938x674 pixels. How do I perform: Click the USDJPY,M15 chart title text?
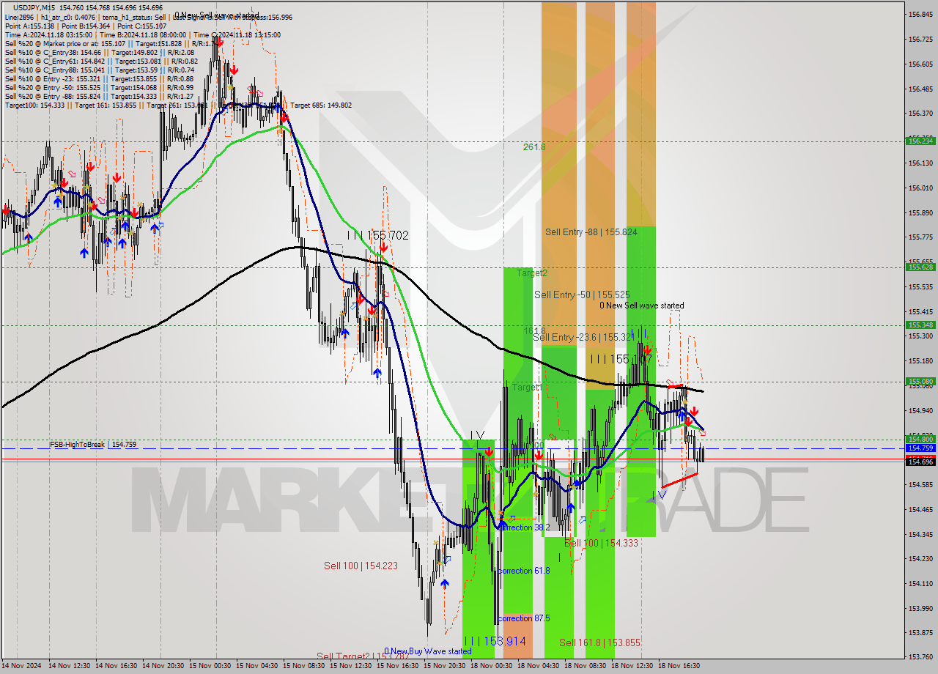pos(33,7)
